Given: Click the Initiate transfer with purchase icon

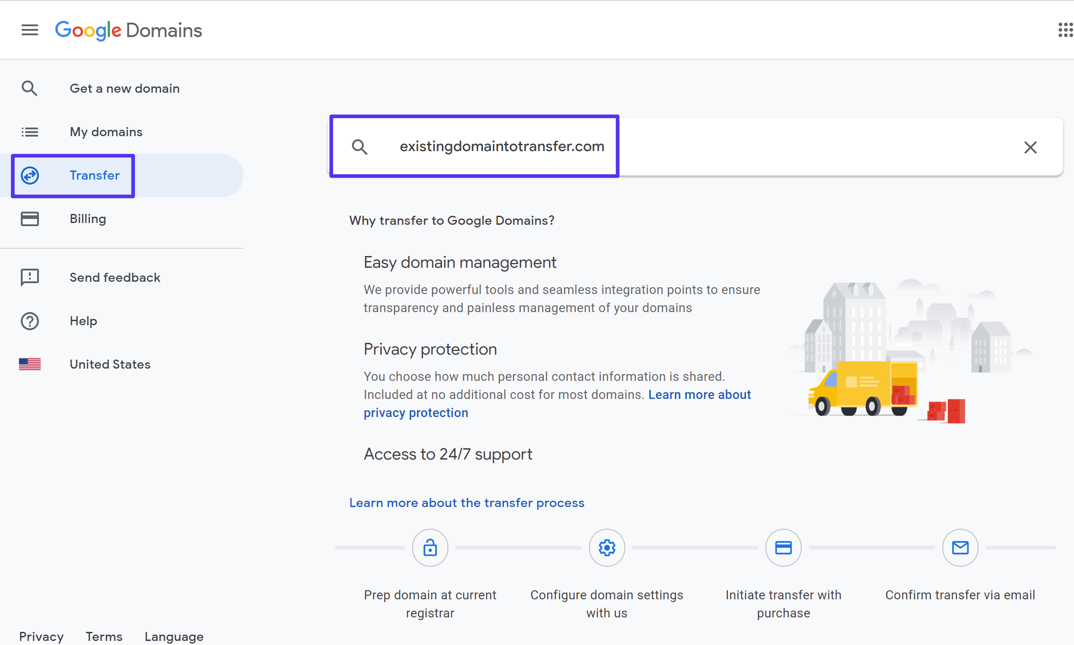Looking at the screenshot, I should [783, 548].
